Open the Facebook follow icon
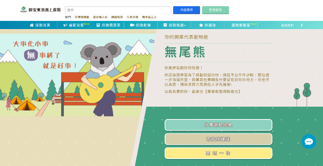This screenshot has height=166, width=323. (302, 25)
